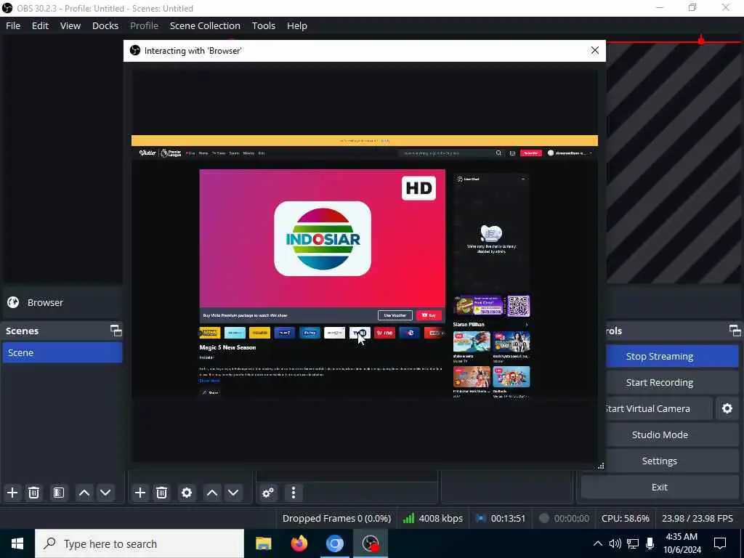The height and width of the screenshot is (558, 744).
Task: Select the TVRI channel logo
Action: (x=360, y=333)
